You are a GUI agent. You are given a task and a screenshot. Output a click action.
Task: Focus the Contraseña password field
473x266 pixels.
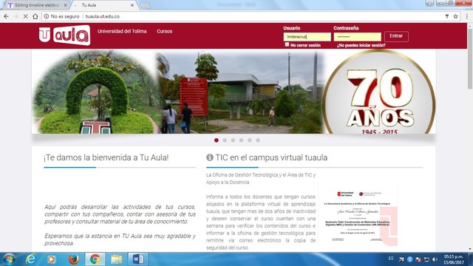click(357, 37)
